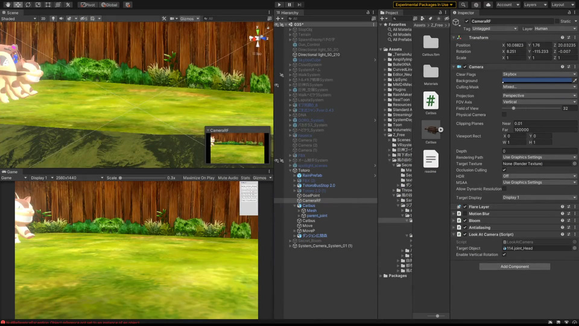This screenshot has width=579, height=326.
Task: Open Tag dropdown showing Untagged
Action: point(495,28)
